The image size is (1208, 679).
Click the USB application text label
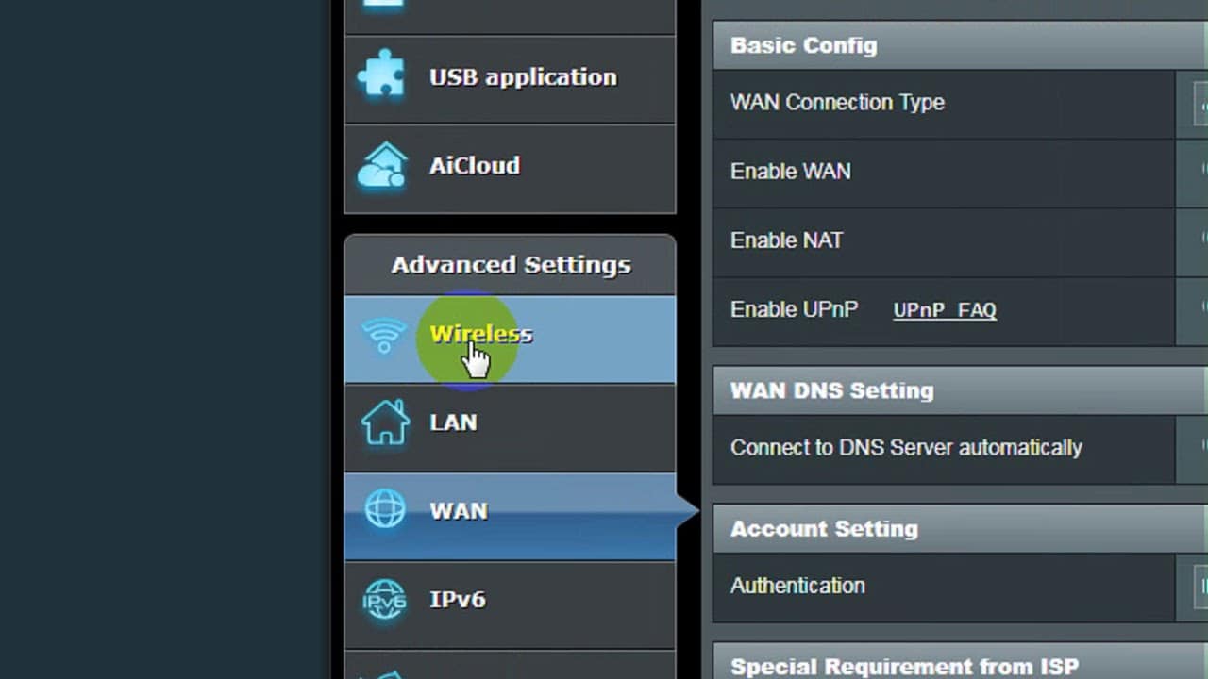(x=523, y=77)
